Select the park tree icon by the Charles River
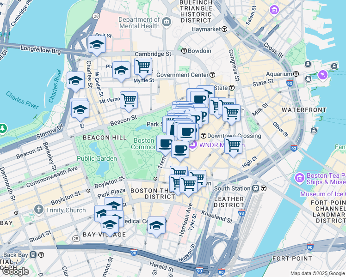The image size is (346, 277). point(3,129)
